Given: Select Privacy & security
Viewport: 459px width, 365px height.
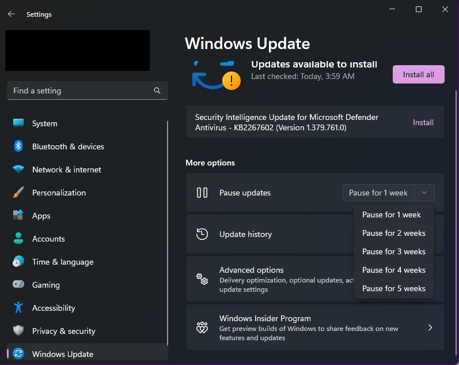Looking at the screenshot, I should point(87,331).
